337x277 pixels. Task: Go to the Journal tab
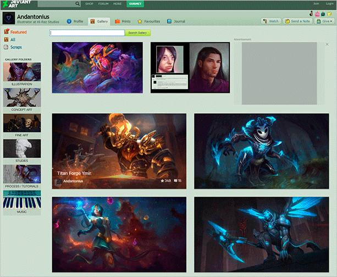tap(176, 21)
